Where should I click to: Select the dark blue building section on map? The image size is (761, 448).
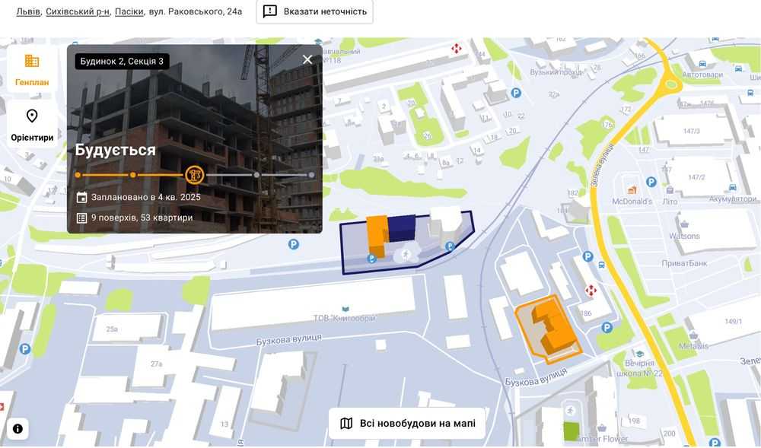[x=401, y=228]
